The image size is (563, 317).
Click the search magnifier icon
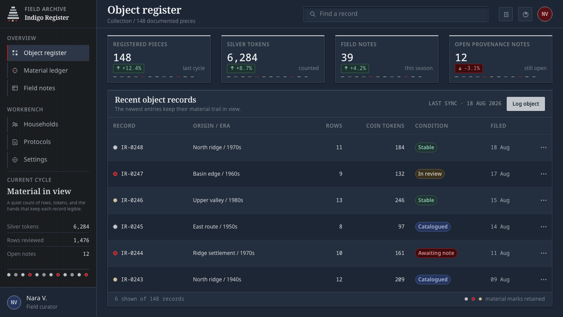click(x=313, y=14)
